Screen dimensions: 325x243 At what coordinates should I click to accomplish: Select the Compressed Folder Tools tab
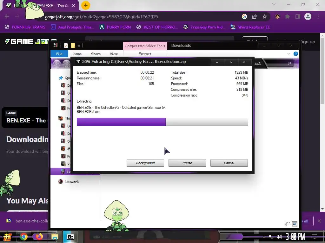point(145,46)
